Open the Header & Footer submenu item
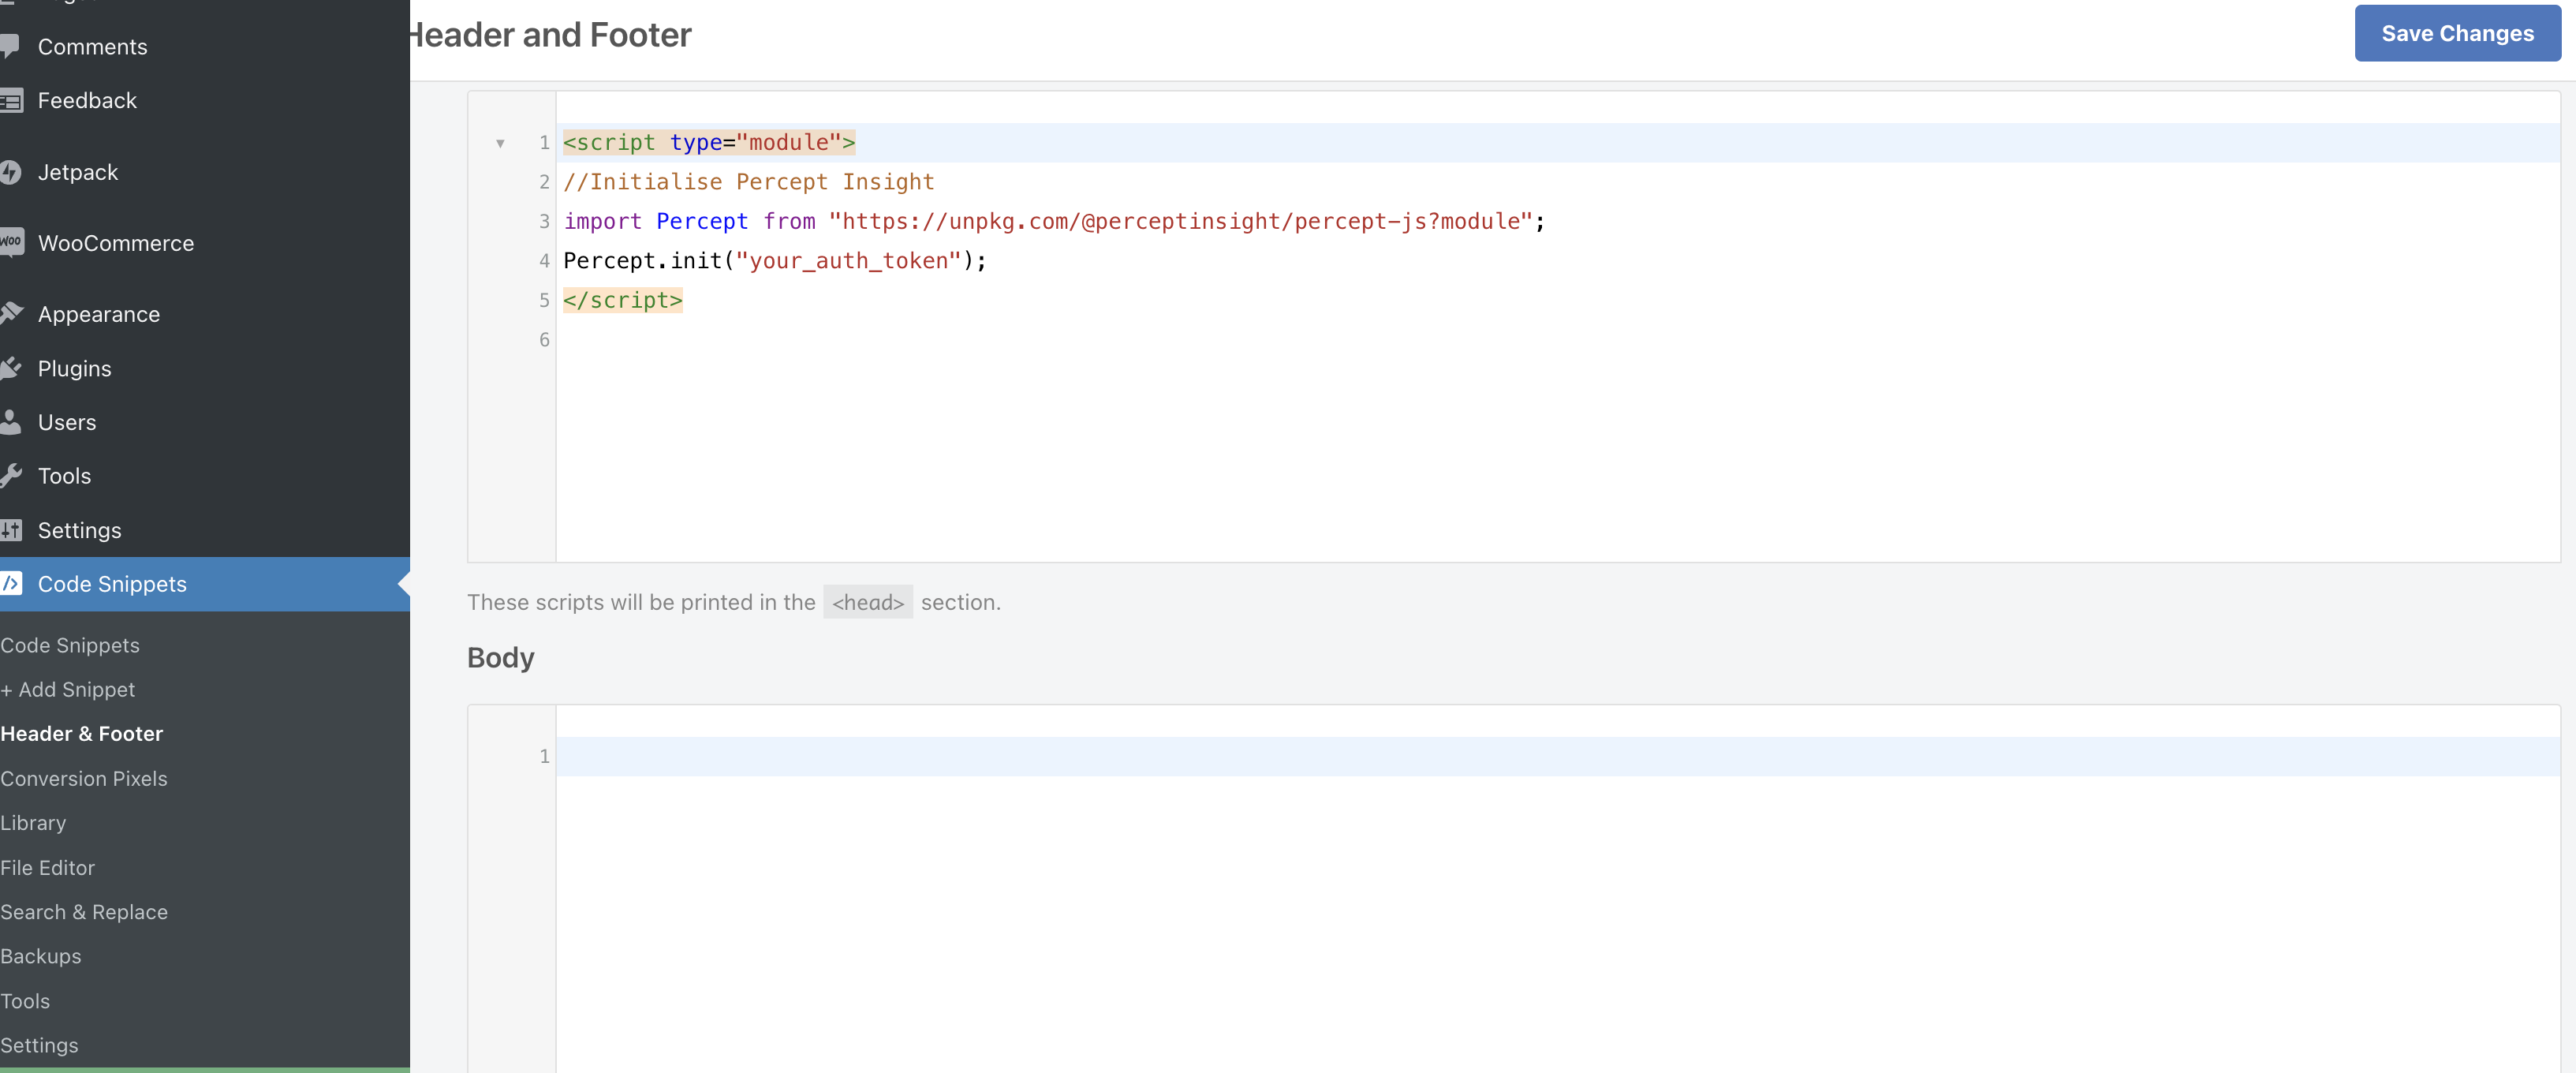 82,733
